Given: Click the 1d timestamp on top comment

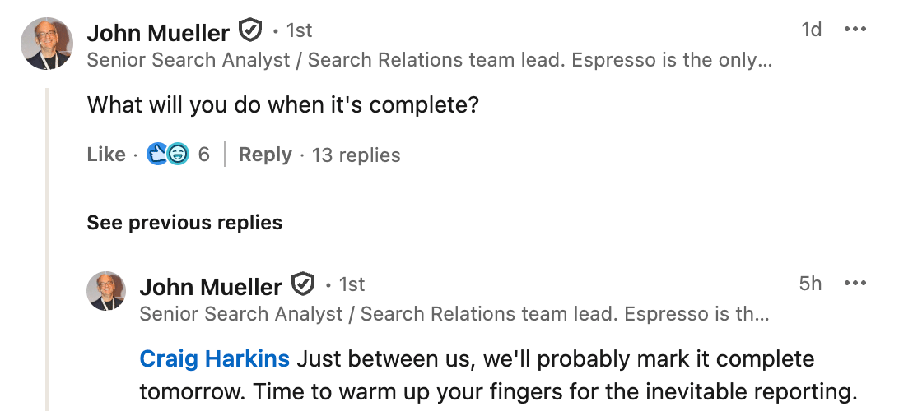Looking at the screenshot, I should click(x=811, y=30).
